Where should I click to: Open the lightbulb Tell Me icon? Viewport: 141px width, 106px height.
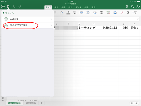(127, 6)
